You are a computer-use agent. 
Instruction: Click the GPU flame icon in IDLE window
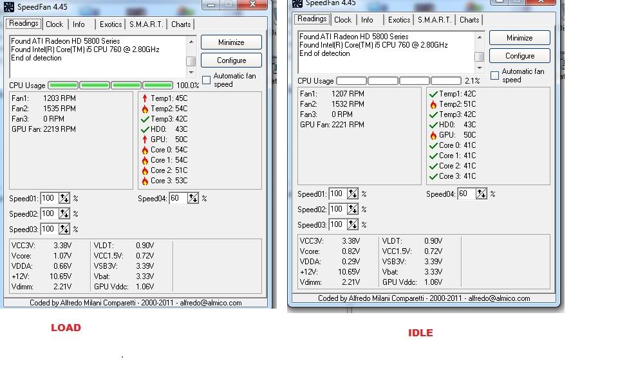coord(433,135)
